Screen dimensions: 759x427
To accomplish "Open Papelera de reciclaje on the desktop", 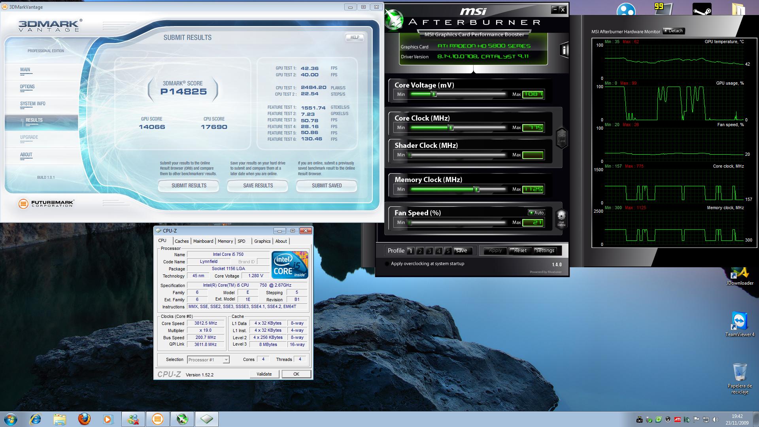I will click(740, 378).
